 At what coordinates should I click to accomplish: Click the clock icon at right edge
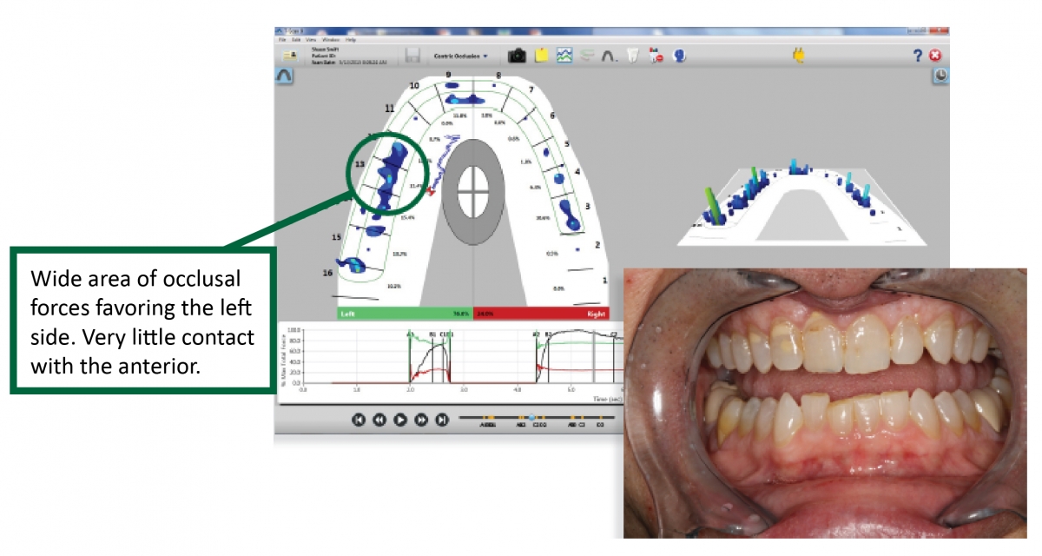[940, 76]
